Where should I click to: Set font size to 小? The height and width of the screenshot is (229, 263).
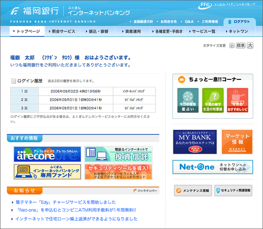tap(232, 46)
